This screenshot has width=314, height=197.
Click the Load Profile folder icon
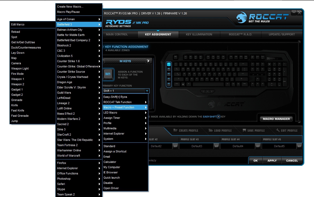point(210,130)
